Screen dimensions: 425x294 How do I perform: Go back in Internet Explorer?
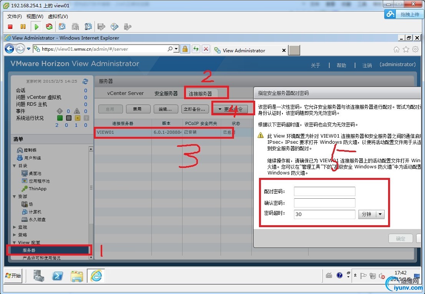pos(10,49)
